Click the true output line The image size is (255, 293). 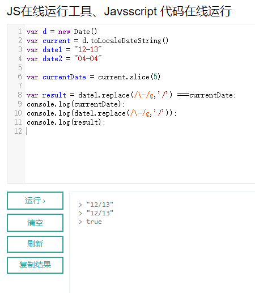94,222
